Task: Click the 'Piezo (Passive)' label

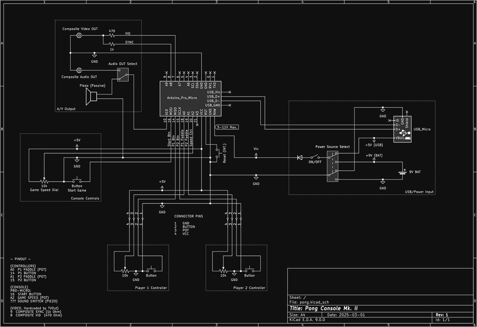Action: pos(92,86)
